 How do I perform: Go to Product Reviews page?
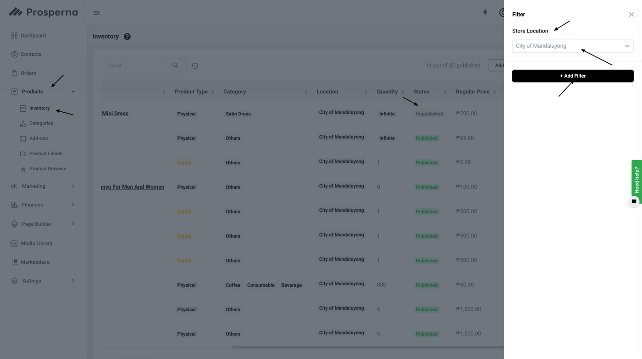click(47, 169)
